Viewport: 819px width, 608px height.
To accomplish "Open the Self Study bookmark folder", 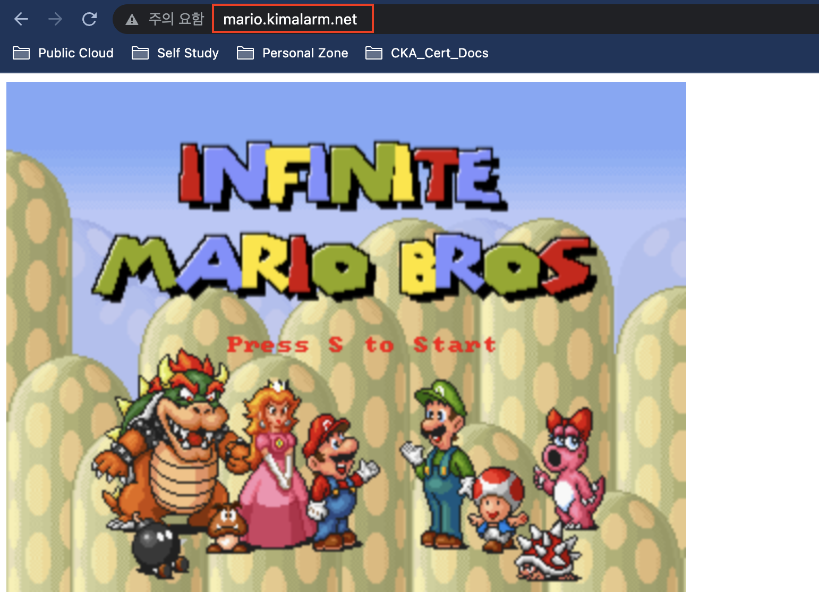I will click(x=175, y=53).
